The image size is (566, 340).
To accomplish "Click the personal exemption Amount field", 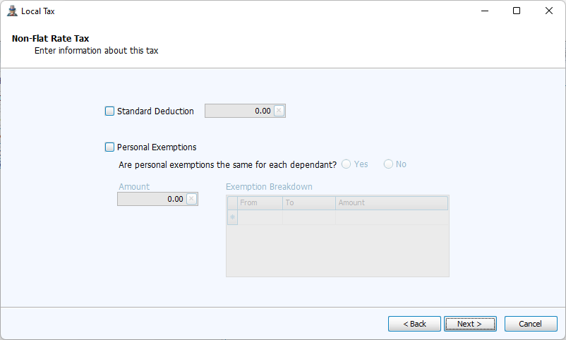I will click(151, 199).
